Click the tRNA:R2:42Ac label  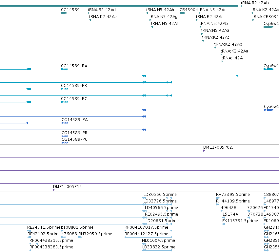pos(209,17)
